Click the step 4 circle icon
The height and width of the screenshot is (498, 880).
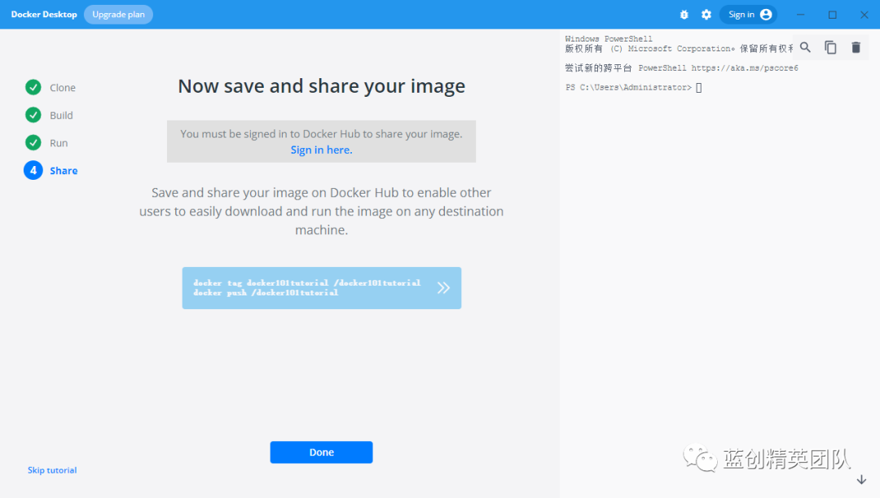coord(33,170)
